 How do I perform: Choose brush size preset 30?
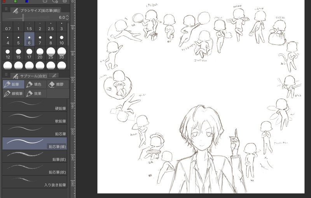[61, 53]
